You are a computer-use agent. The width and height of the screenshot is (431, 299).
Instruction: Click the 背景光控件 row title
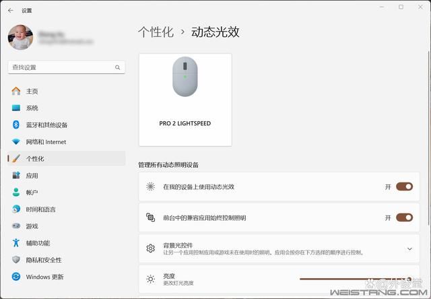click(x=178, y=245)
